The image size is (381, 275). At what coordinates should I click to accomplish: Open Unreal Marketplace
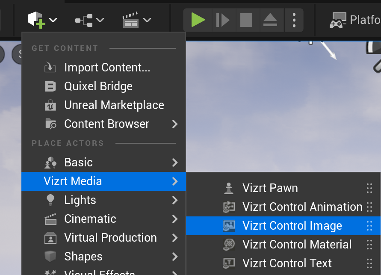click(114, 105)
